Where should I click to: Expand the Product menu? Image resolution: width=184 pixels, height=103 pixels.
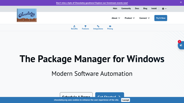(130, 18)
